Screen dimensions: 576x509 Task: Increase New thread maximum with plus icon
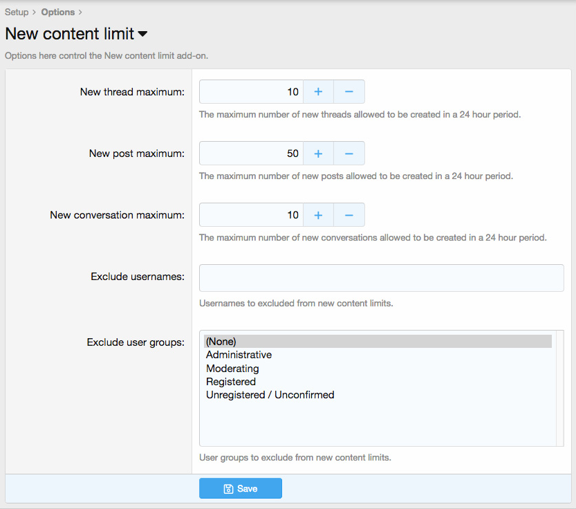(318, 92)
